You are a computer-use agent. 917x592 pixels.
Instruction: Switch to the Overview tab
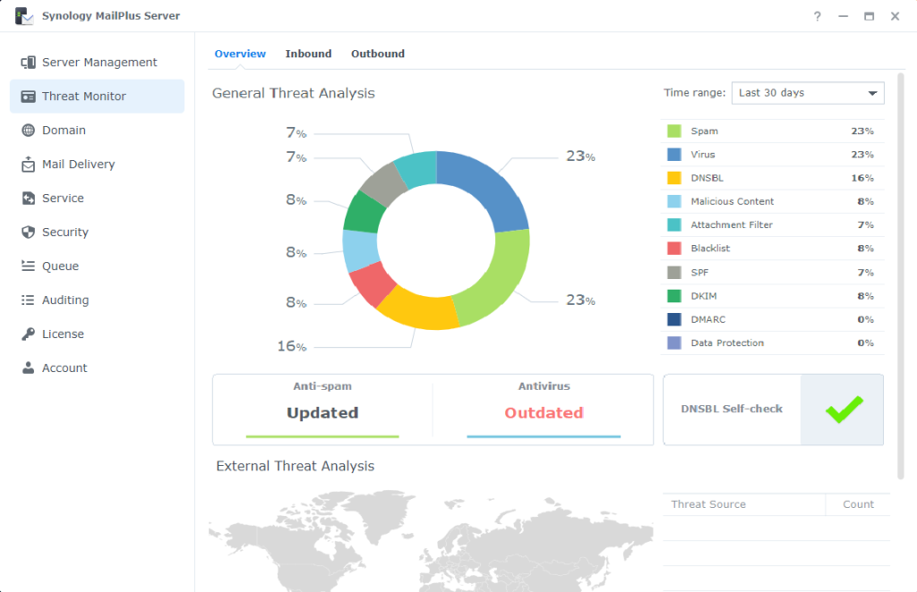240,54
